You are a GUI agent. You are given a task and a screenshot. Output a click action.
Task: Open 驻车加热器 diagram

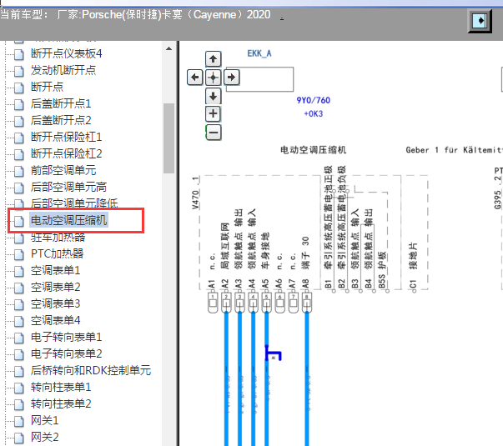(58, 238)
